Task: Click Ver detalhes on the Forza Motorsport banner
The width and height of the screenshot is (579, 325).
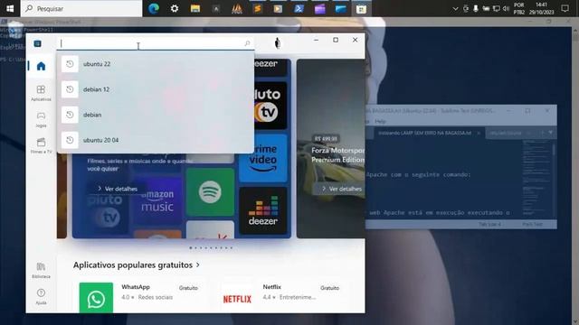Action: [342, 189]
